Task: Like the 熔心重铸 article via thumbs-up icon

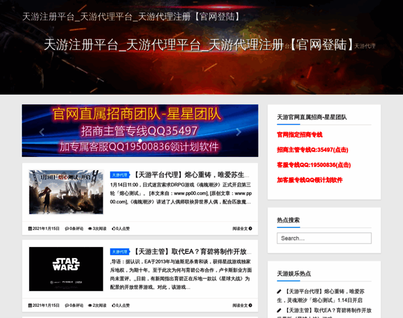Action: (113, 228)
